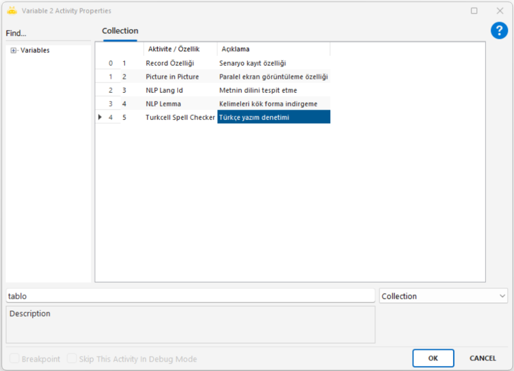
Task: Enable the Breakpoint checkbox
Action: click(15, 358)
